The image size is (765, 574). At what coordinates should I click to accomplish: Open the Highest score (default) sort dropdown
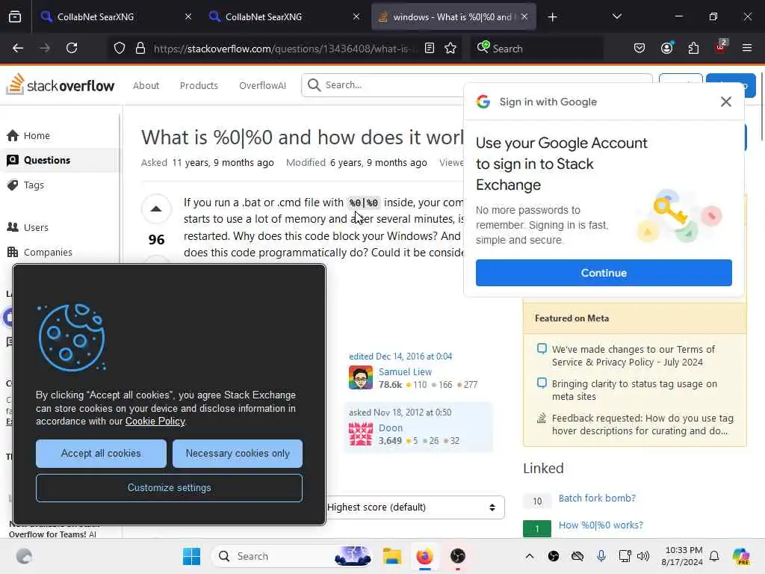(x=415, y=507)
